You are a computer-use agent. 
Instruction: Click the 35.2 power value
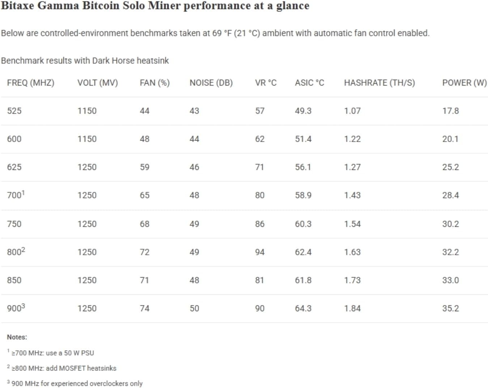coord(450,308)
